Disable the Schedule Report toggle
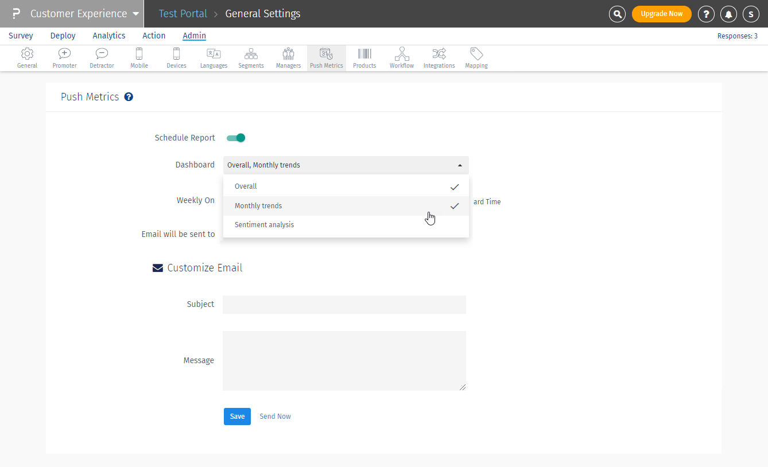This screenshot has height=467, width=768. (236, 138)
